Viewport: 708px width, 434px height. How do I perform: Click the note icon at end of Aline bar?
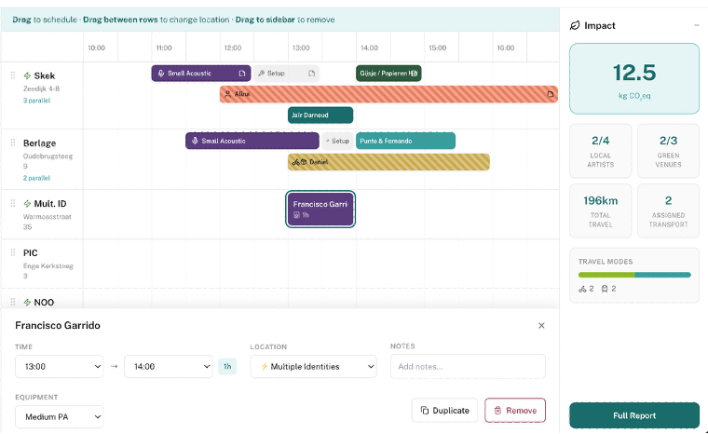550,94
